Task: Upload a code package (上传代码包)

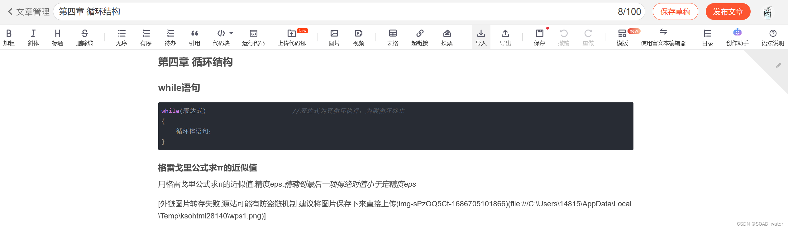Action: [x=292, y=37]
